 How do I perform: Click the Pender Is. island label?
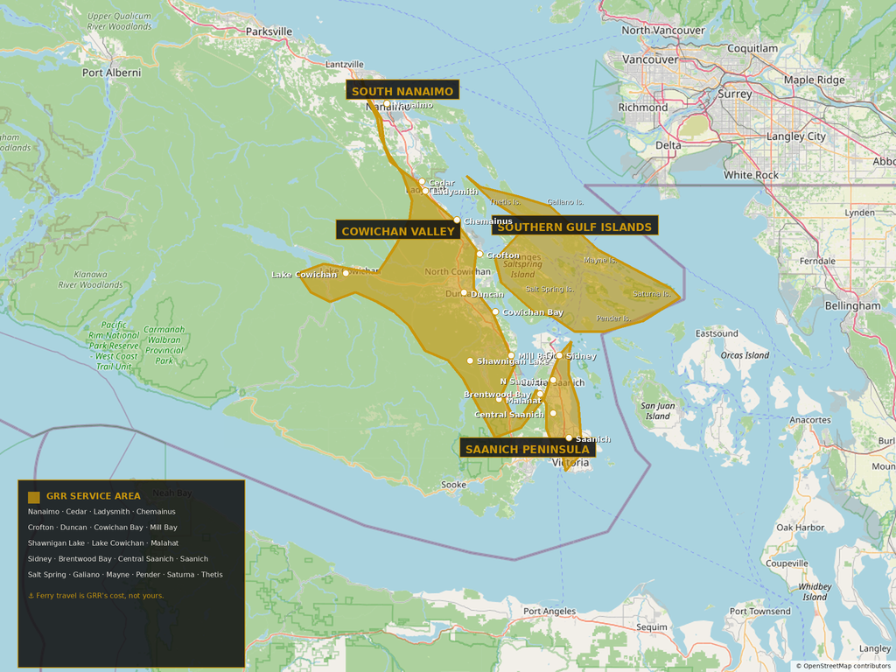[613, 318]
